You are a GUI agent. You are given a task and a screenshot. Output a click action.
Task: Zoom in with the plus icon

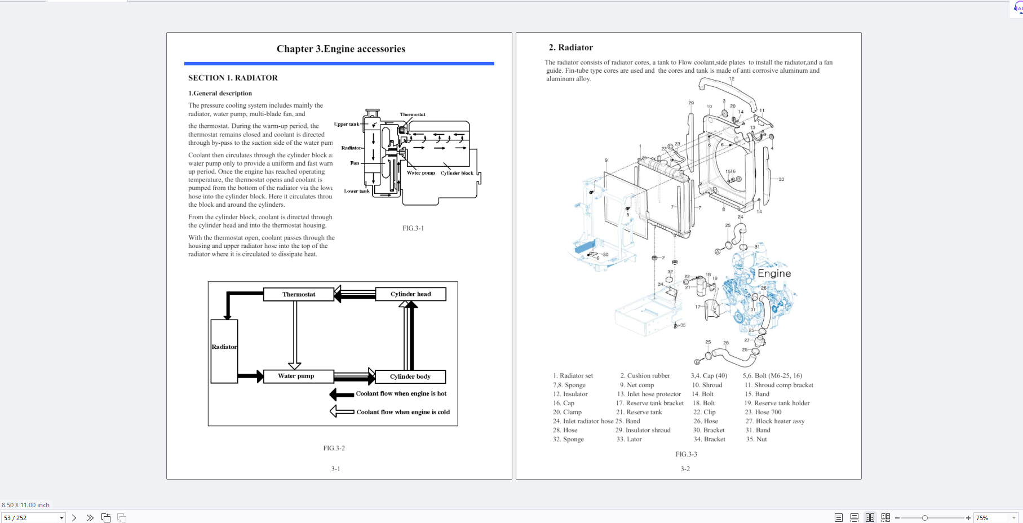click(x=968, y=518)
